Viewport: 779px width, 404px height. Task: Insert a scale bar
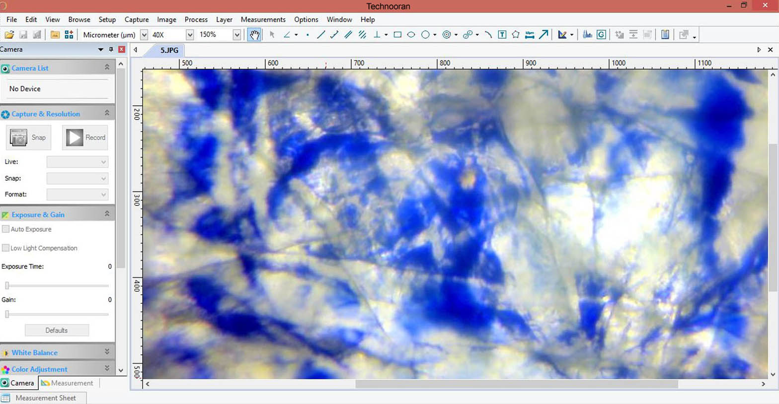point(530,35)
